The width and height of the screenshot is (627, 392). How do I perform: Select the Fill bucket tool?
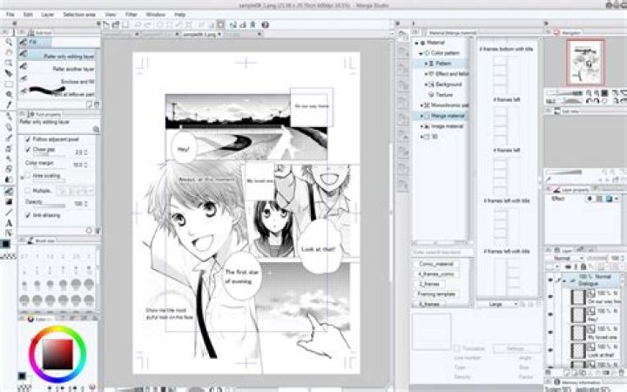9,191
